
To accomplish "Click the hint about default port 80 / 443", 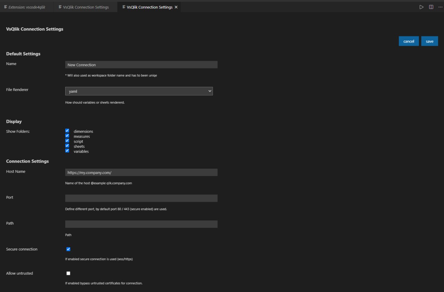I will 116,209.
